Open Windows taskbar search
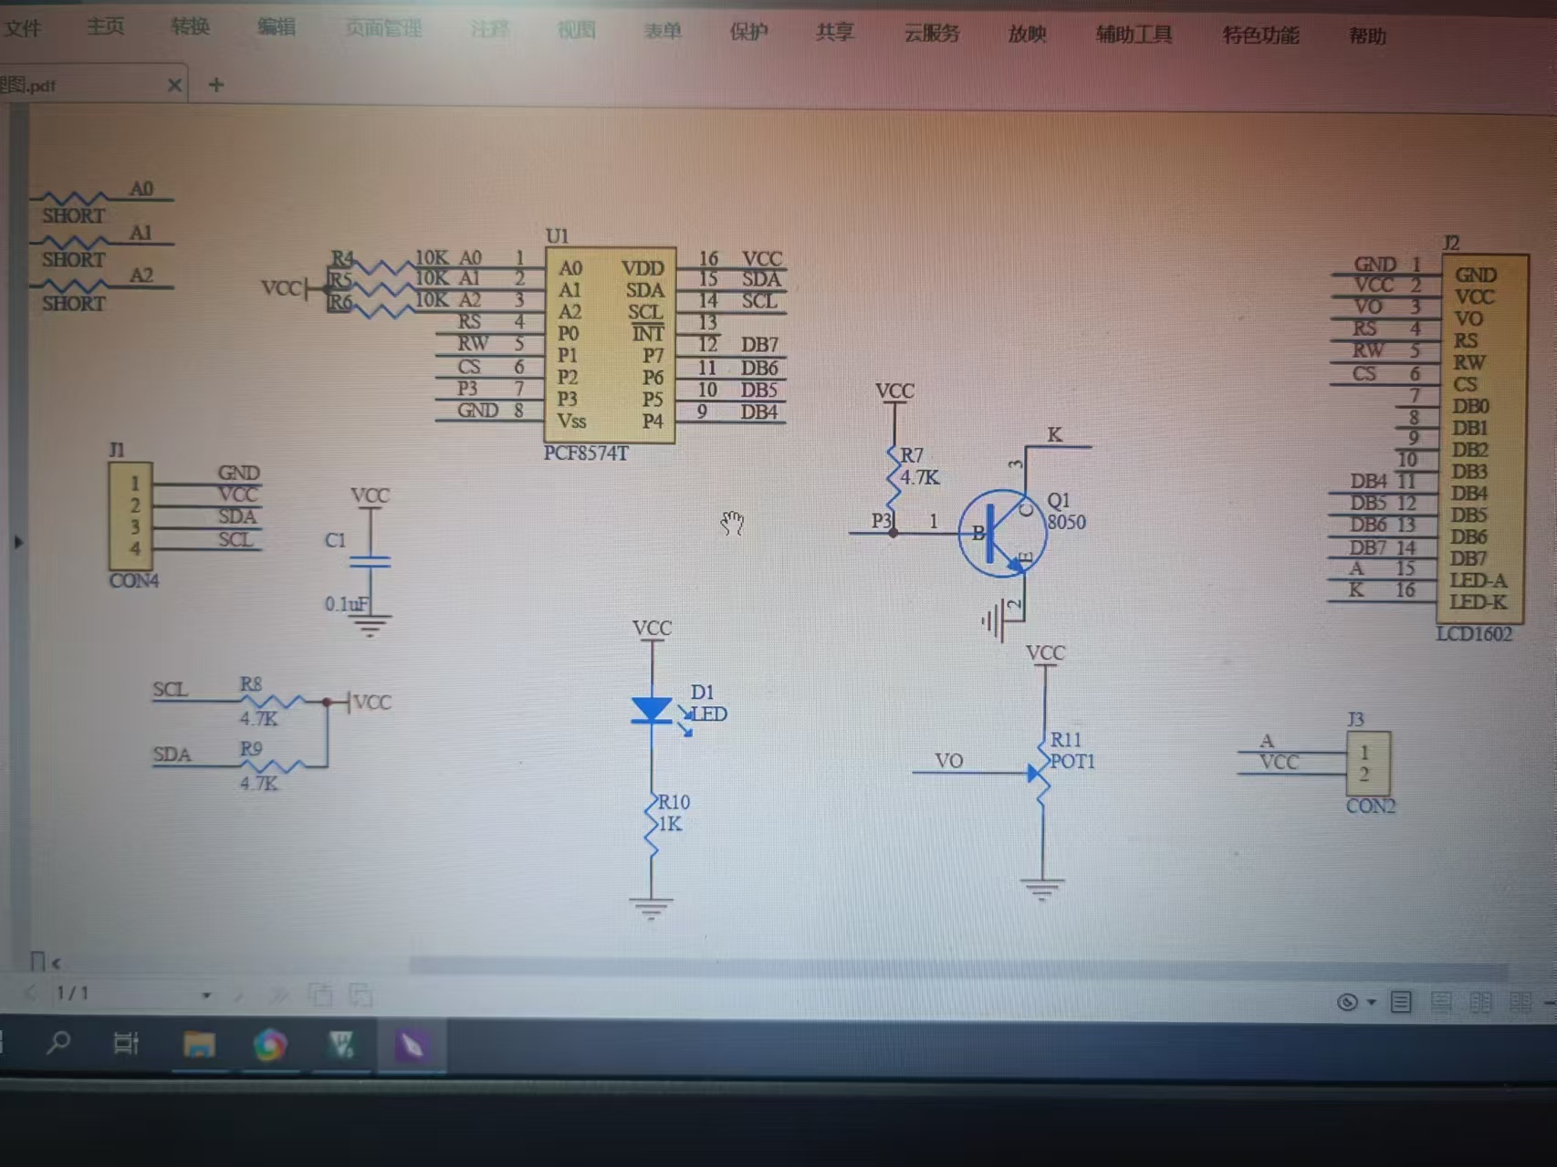Viewport: 1557px width, 1167px height. pyautogui.click(x=58, y=1042)
